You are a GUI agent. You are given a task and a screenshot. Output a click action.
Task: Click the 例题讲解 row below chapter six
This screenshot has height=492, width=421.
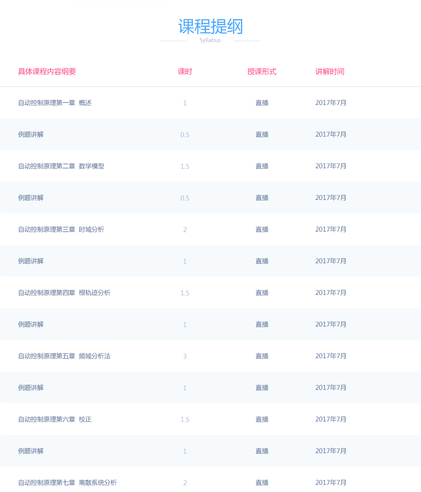[x=210, y=451]
